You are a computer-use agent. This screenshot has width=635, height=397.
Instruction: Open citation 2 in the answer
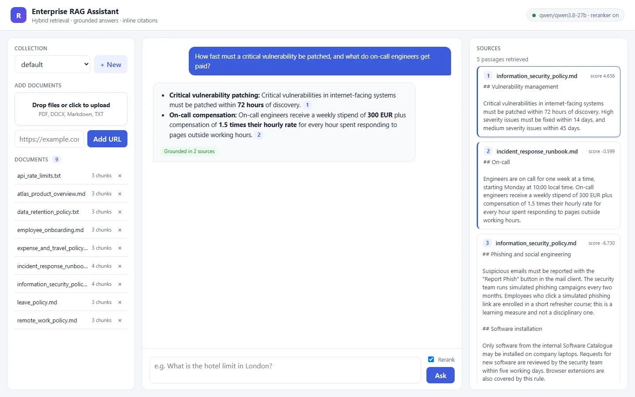(259, 135)
